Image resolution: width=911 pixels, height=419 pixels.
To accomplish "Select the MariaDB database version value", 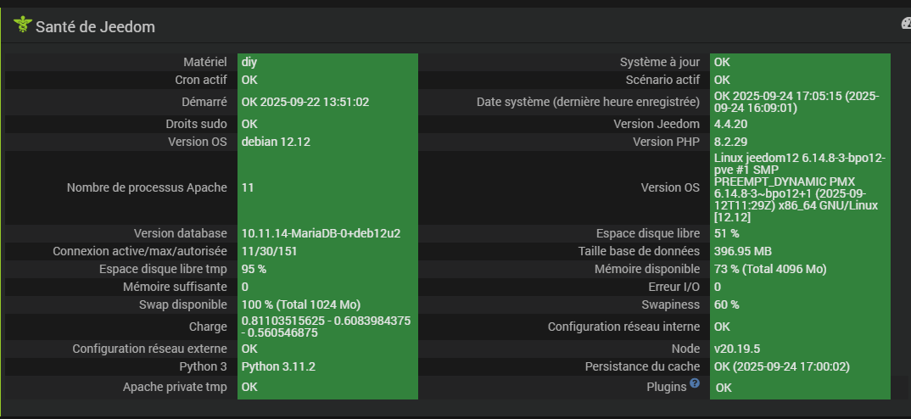I will (x=321, y=233).
